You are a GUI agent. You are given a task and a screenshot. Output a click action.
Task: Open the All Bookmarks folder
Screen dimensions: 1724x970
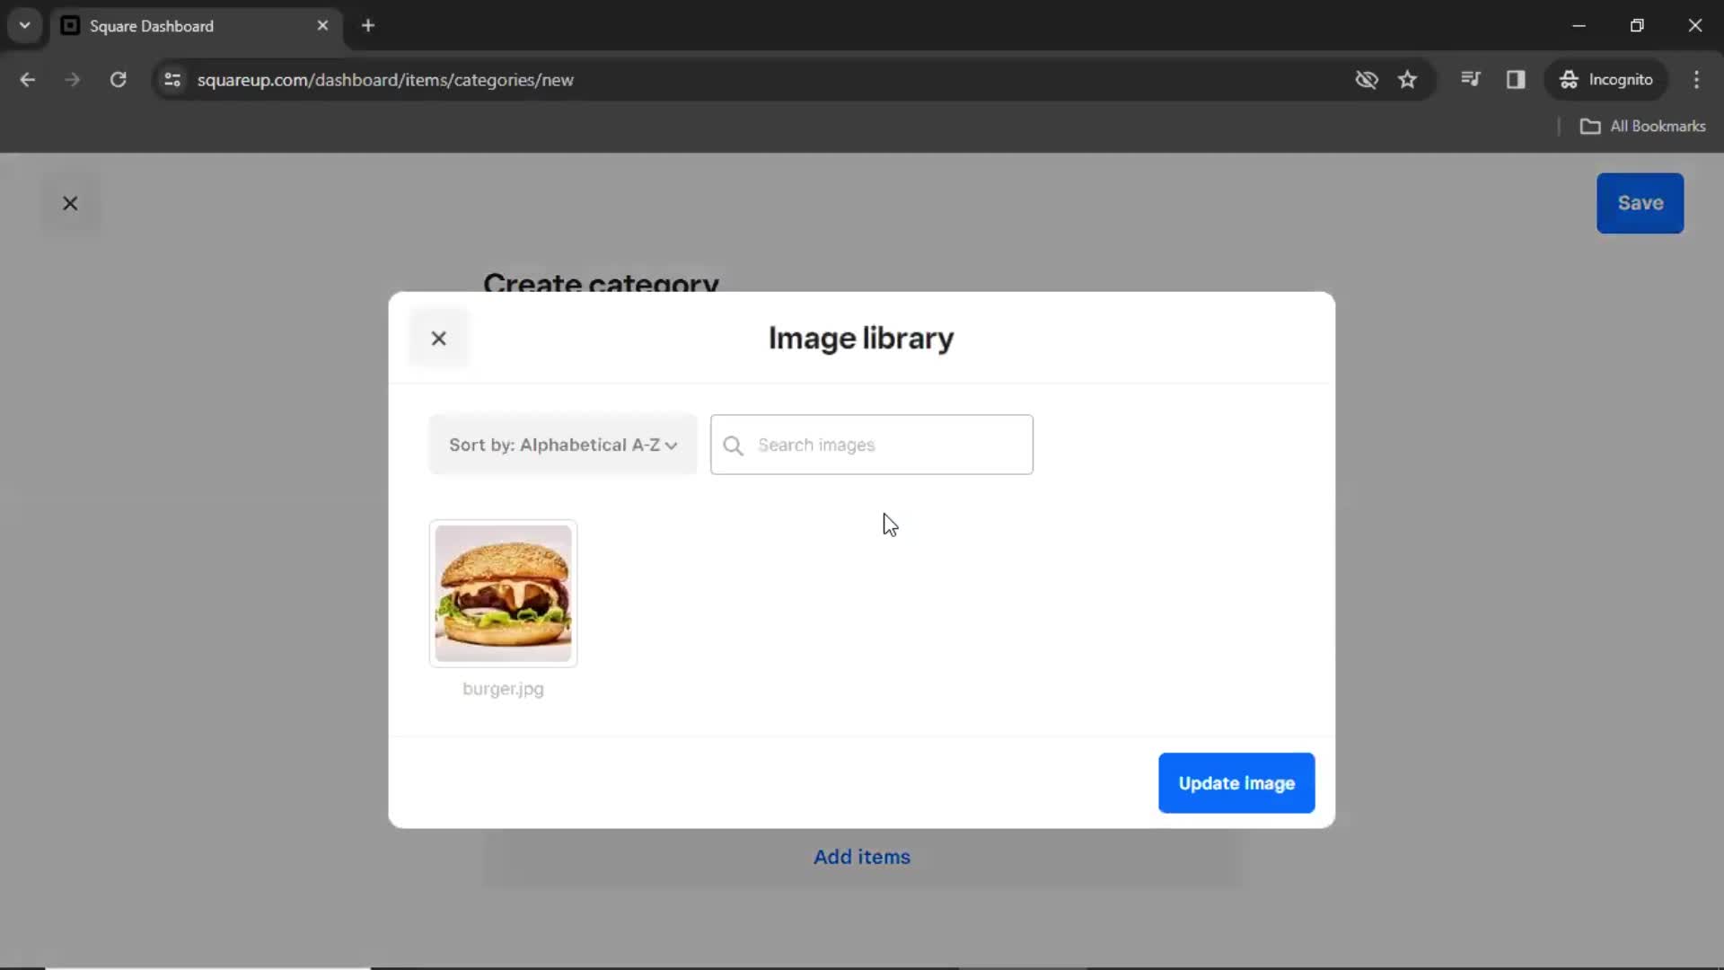click(x=1642, y=126)
